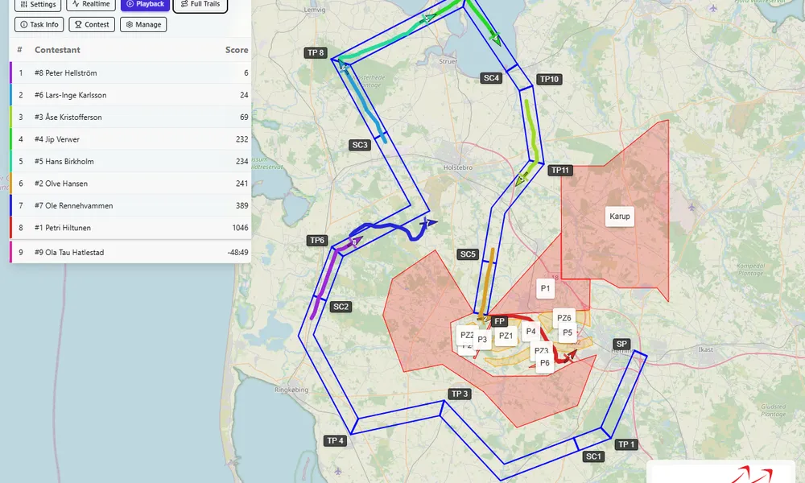Open the Contest panel
Viewport: 805px width, 483px height.
click(91, 24)
